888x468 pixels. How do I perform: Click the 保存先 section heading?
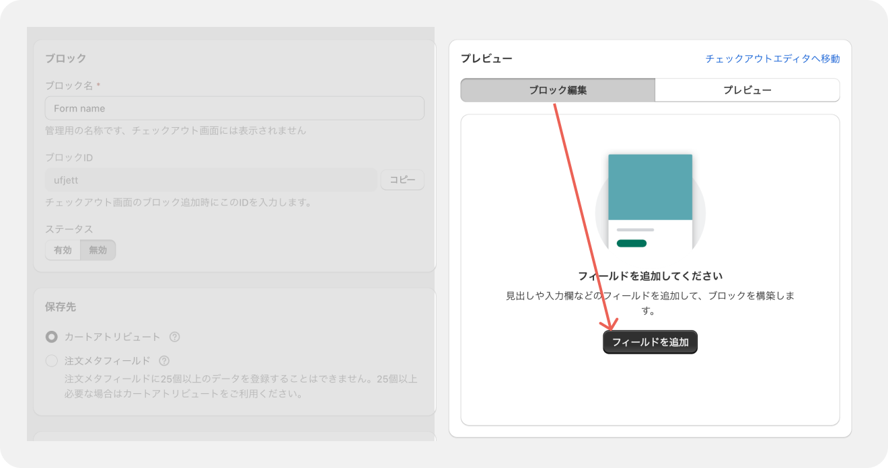(61, 307)
